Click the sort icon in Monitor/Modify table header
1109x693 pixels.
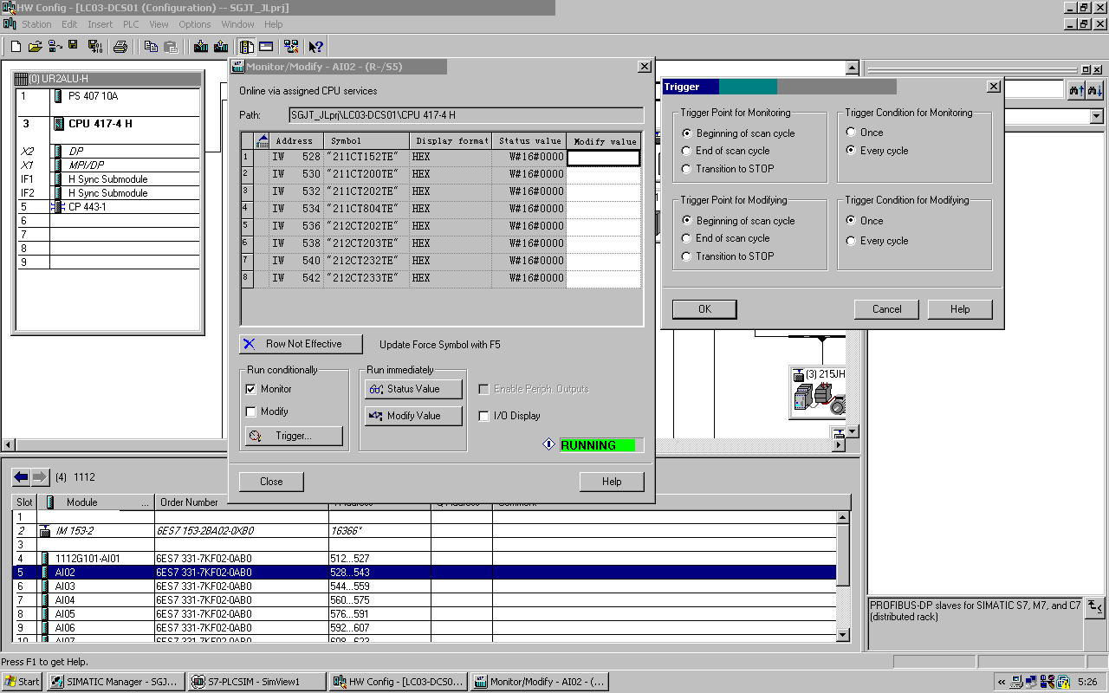pyautogui.click(x=263, y=141)
